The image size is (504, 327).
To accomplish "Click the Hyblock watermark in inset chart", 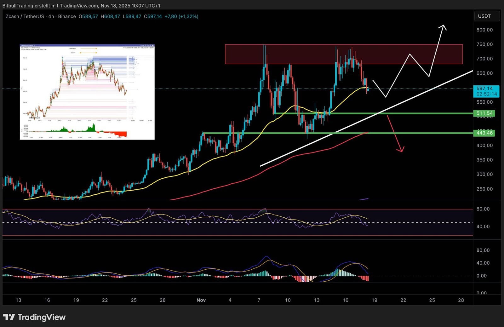I will 35,118.
